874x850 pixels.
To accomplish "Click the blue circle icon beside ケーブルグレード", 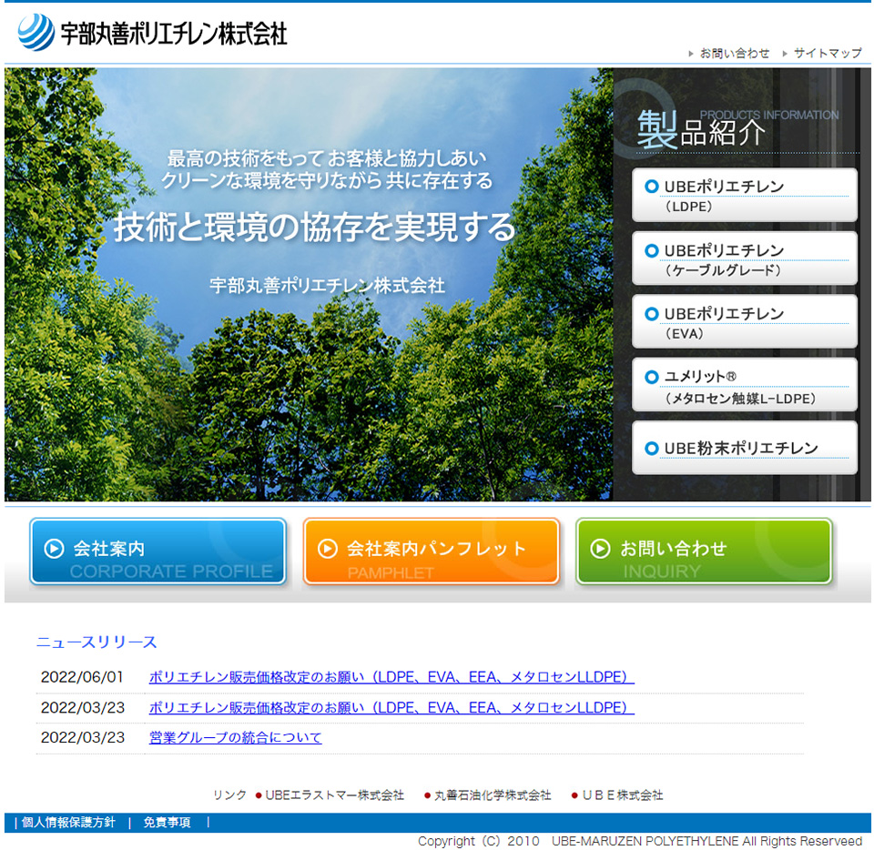I will pyautogui.click(x=651, y=250).
